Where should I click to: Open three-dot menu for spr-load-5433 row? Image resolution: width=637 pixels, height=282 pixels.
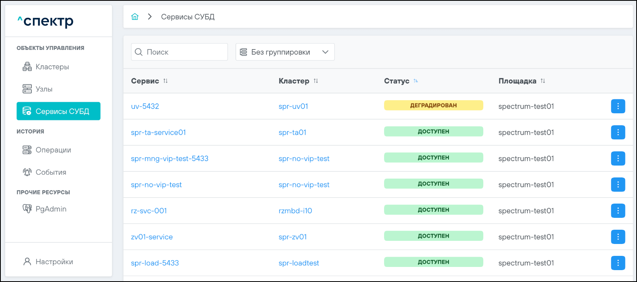click(618, 263)
